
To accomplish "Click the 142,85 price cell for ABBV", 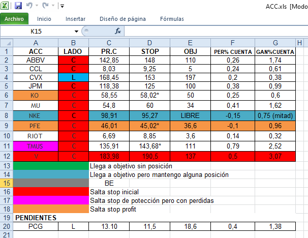I will click(x=109, y=60).
